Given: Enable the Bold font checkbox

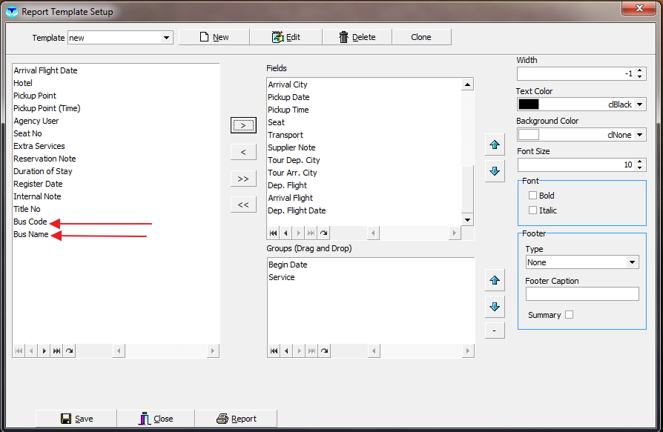Looking at the screenshot, I should coord(532,196).
